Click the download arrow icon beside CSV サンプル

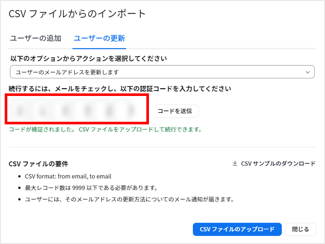[235, 163]
